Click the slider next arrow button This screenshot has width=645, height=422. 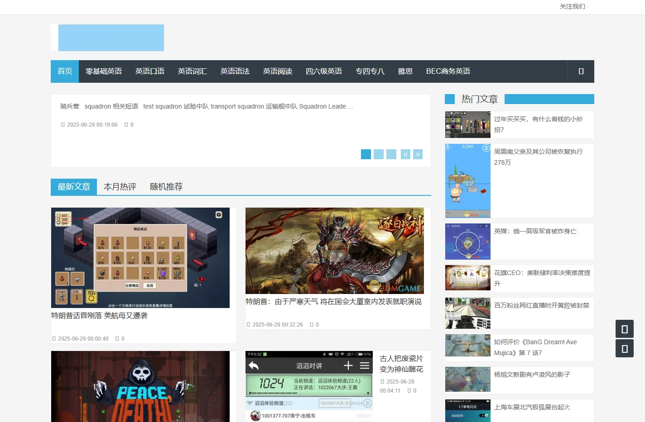coord(418,154)
